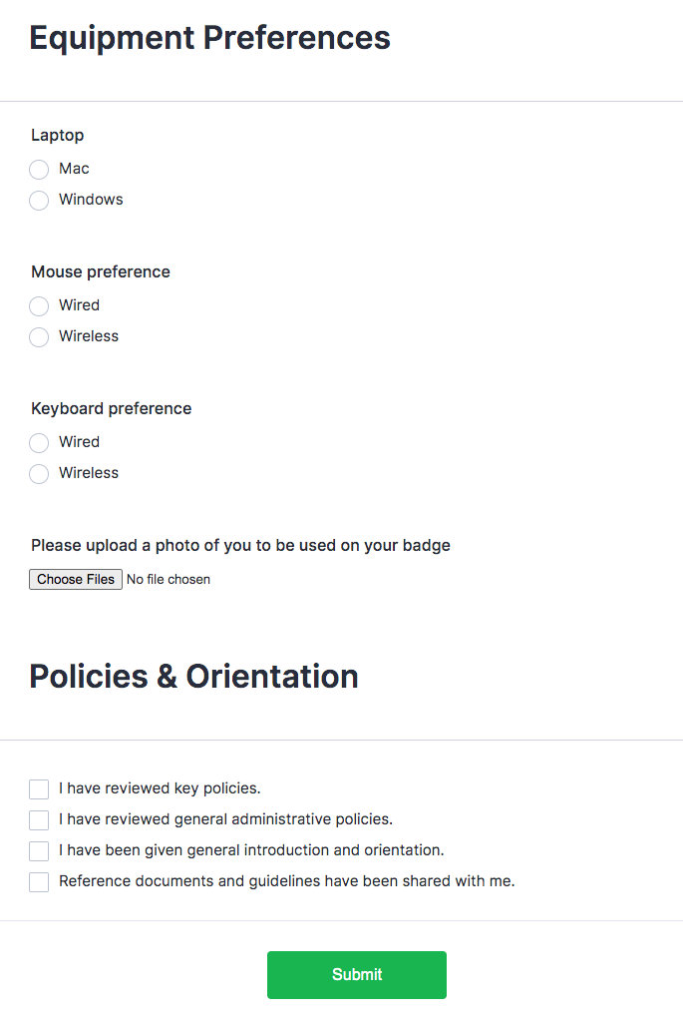Click the badge photo upload question label
The width and height of the screenshot is (683, 1029).
pyautogui.click(x=240, y=545)
